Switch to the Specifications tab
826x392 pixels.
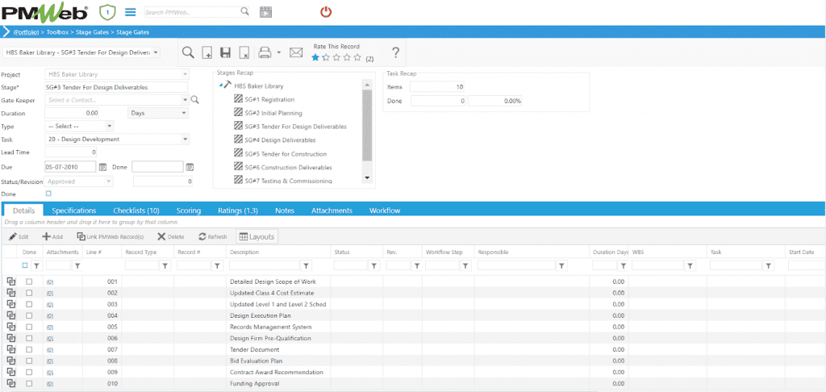74,211
